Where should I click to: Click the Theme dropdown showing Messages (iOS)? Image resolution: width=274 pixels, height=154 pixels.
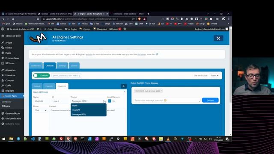[89, 101]
